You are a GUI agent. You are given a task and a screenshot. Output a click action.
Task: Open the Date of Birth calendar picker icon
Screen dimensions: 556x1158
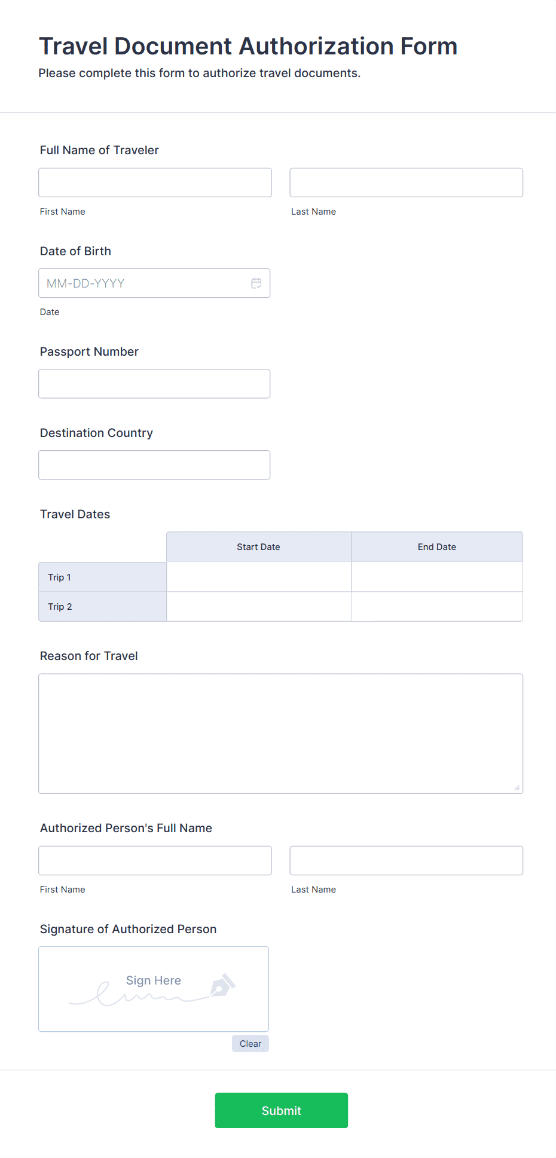coord(256,283)
